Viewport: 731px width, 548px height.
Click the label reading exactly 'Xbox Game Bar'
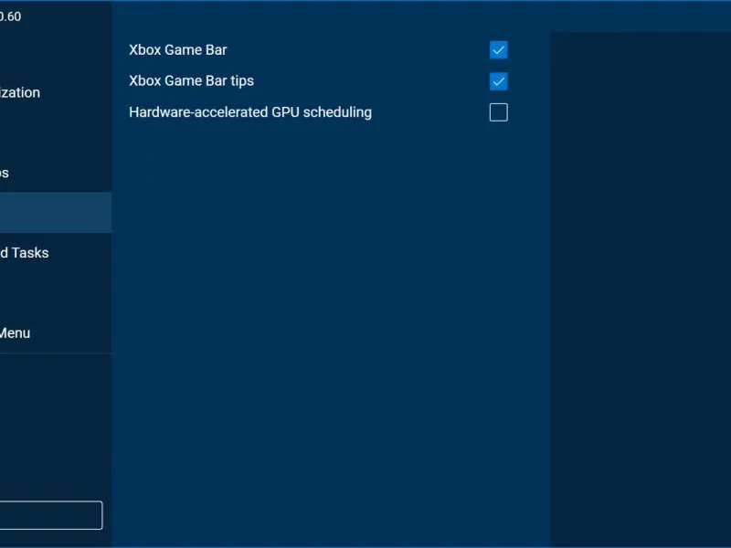click(177, 50)
